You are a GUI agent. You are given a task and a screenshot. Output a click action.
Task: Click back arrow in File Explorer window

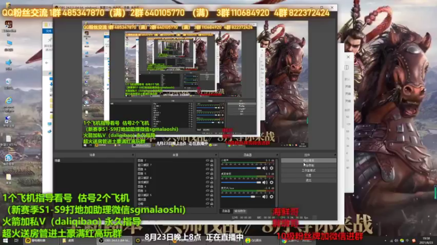(46, 63)
